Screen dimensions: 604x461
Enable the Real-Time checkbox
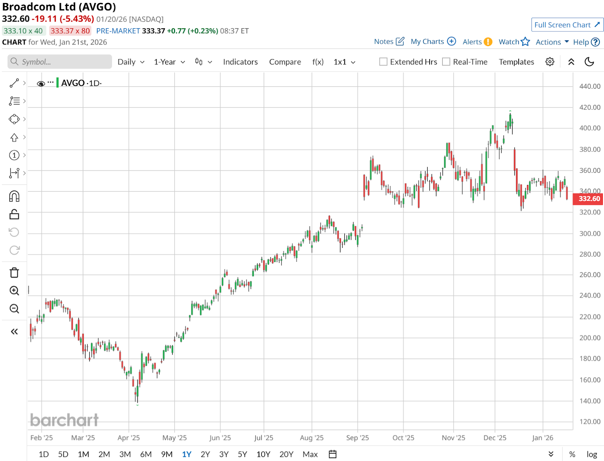pos(446,62)
